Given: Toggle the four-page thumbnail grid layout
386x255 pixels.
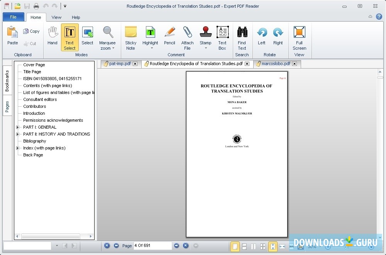Looking at the screenshot, I should point(262,247).
